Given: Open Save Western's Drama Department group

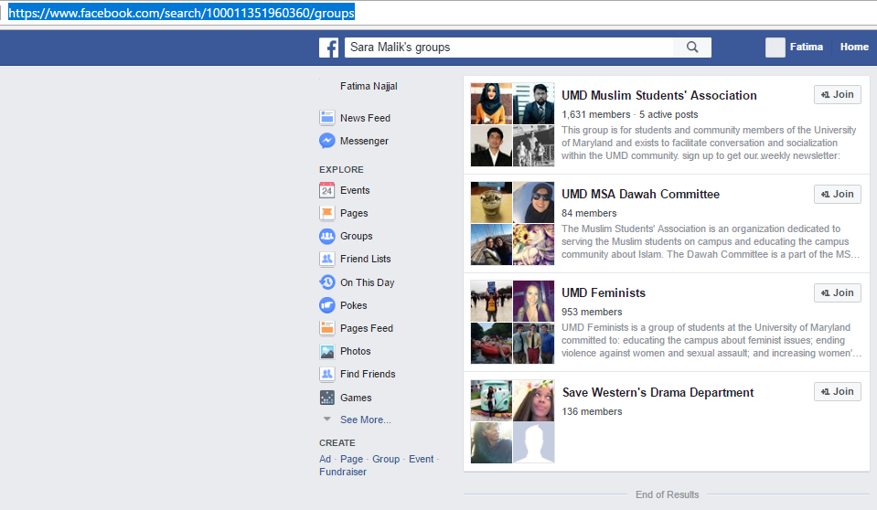Looking at the screenshot, I should click(x=658, y=393).
